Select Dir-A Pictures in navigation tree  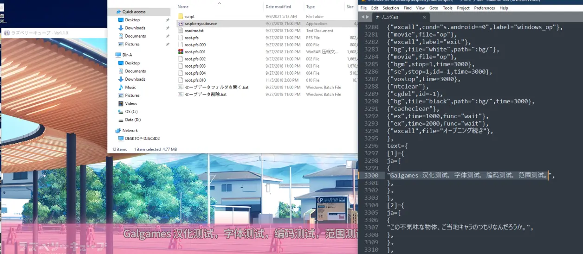click(132, 95)
